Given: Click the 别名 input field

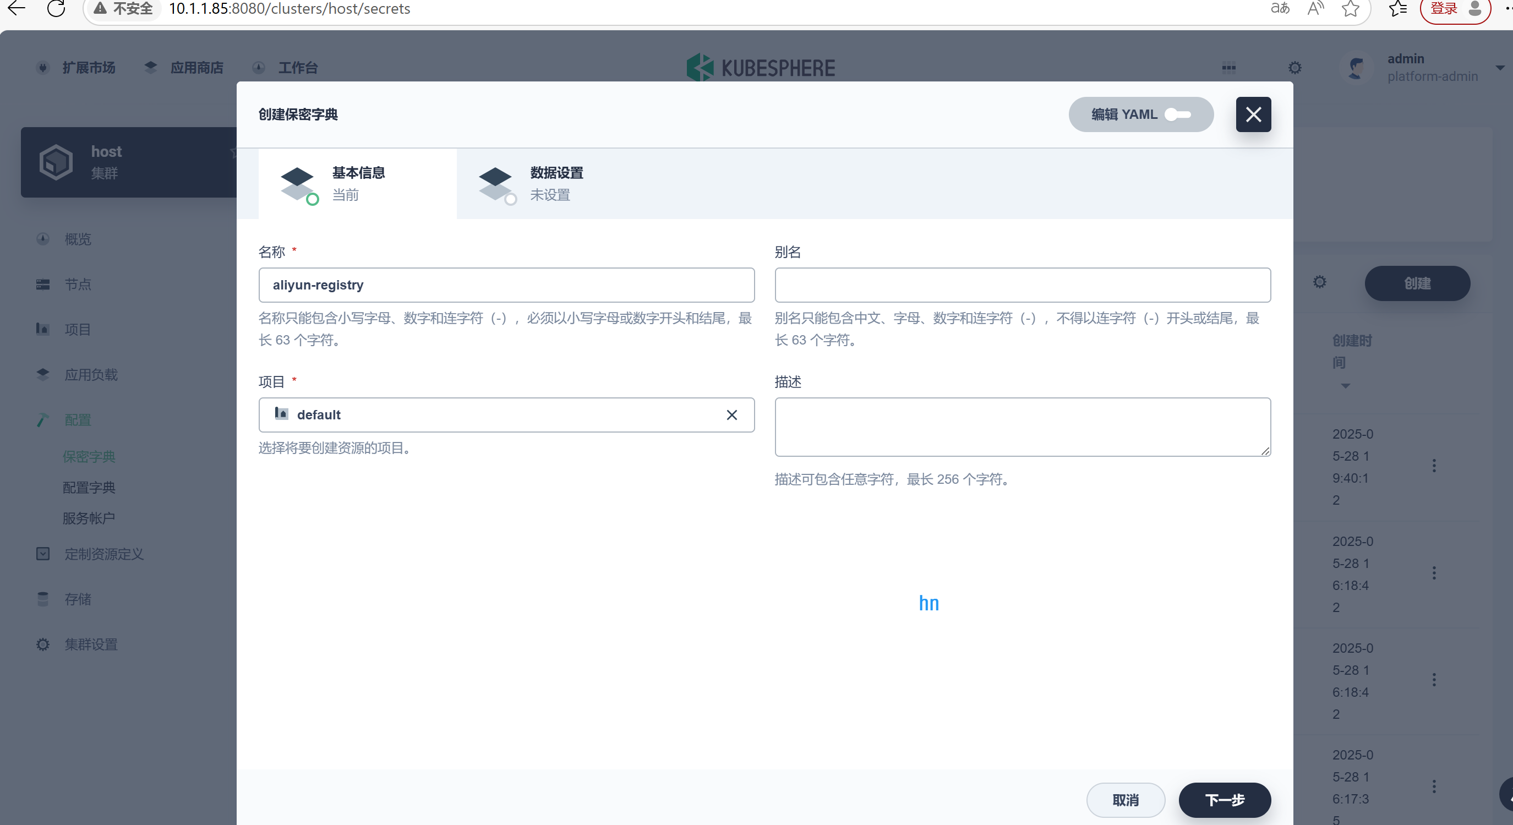Looking at the screenshot, I should pyautogui.click(x=1022, y=285).
